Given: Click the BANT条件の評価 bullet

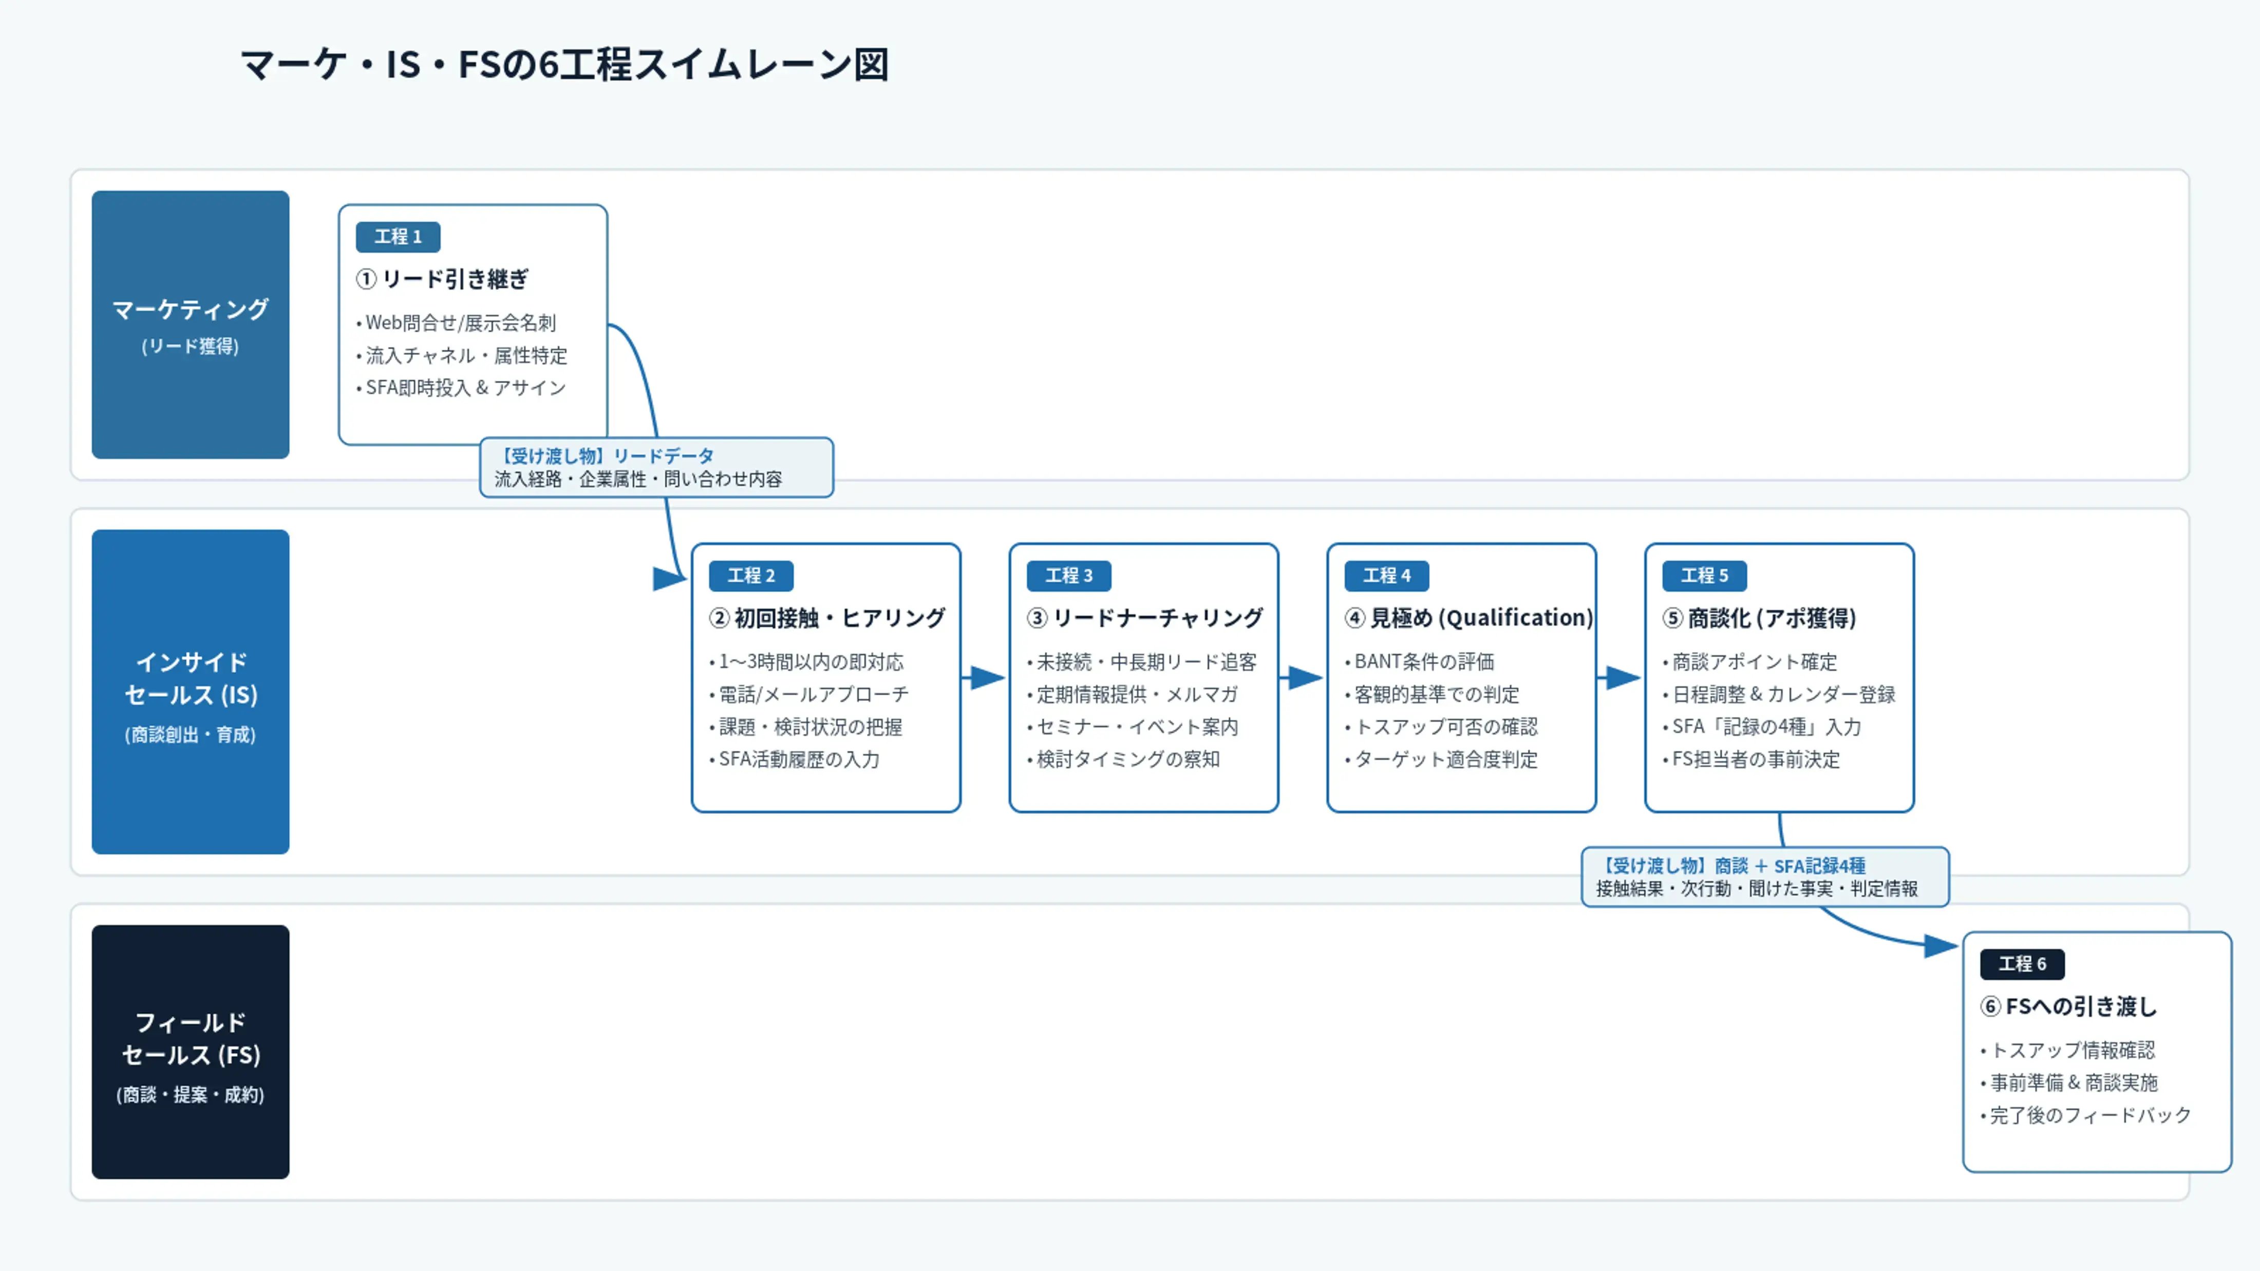Looking at the screenshot, I should click(1420, 661).
